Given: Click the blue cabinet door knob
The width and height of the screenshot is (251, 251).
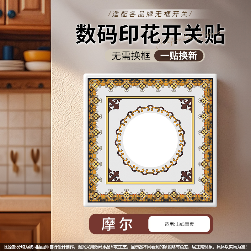Looking at the screenshot, I should pyautogui.click(x=12, y=14).
